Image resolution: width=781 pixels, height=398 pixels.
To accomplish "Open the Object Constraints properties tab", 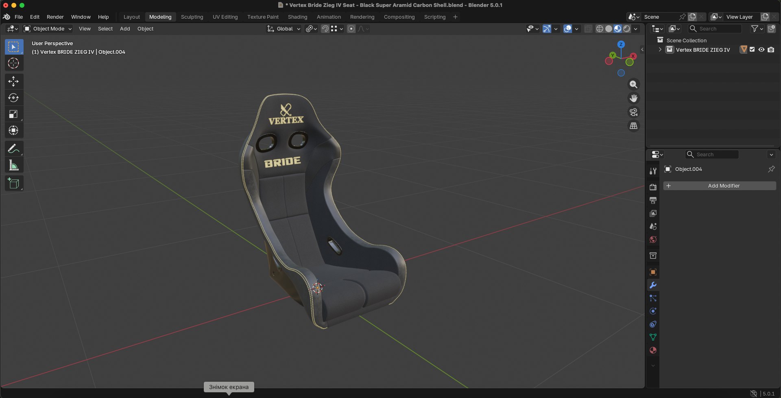I will (x=653, y=324).
